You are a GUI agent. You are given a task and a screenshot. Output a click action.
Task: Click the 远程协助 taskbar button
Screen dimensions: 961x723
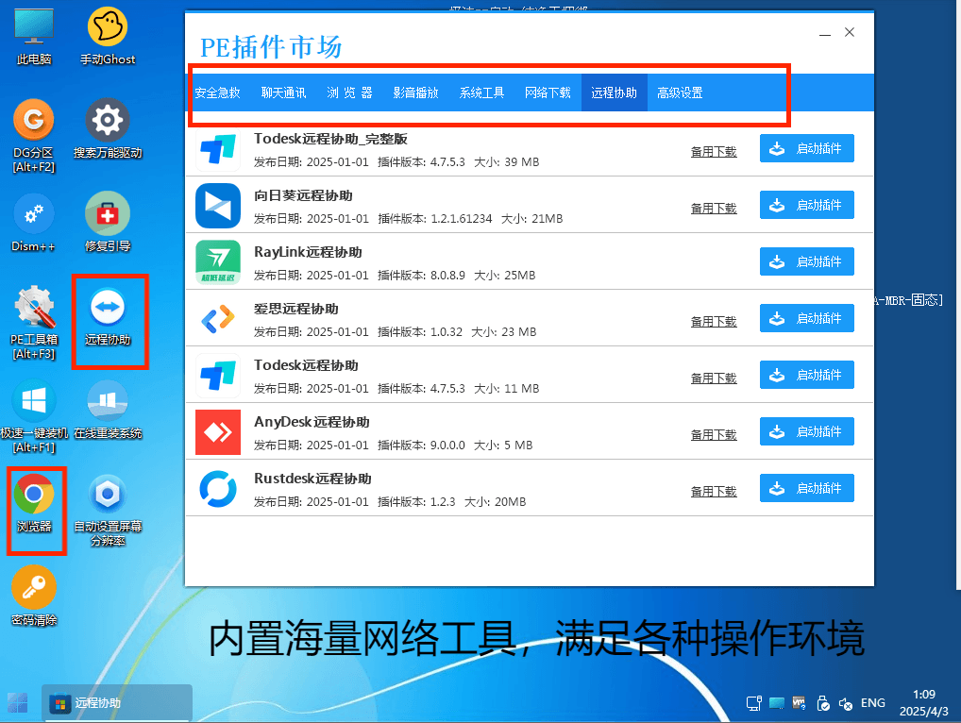[x=117, y=703]
